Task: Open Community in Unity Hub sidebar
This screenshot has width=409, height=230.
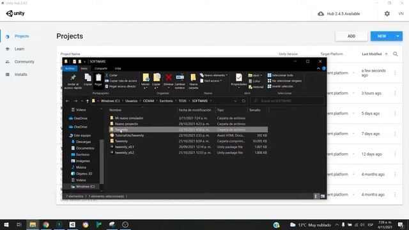Action: pos(24,61)
